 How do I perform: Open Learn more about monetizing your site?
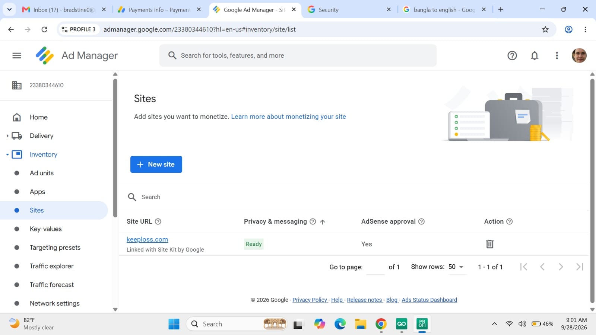pyautogui.click(x=288, y=117)
